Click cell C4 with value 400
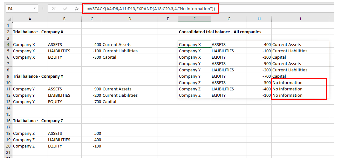Viewport: 341px width, 164px height. [92, 44]
